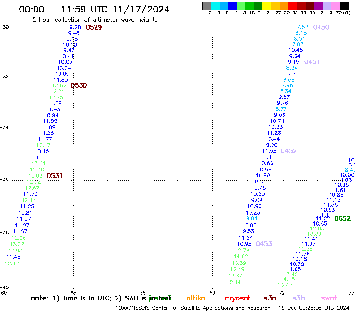Select the wave height value 8.84
Screen dimensions: 355x312
pyautogui.click(x=252, y=219)
